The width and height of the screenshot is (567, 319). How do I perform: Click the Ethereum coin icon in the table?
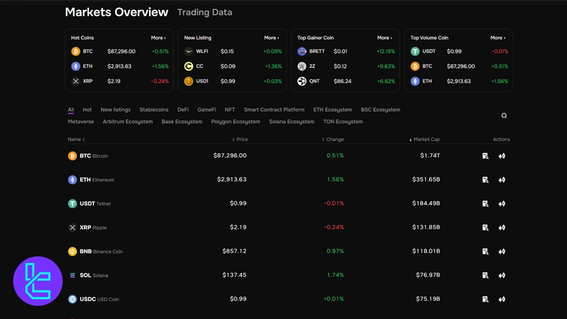[x=73, y=180]
